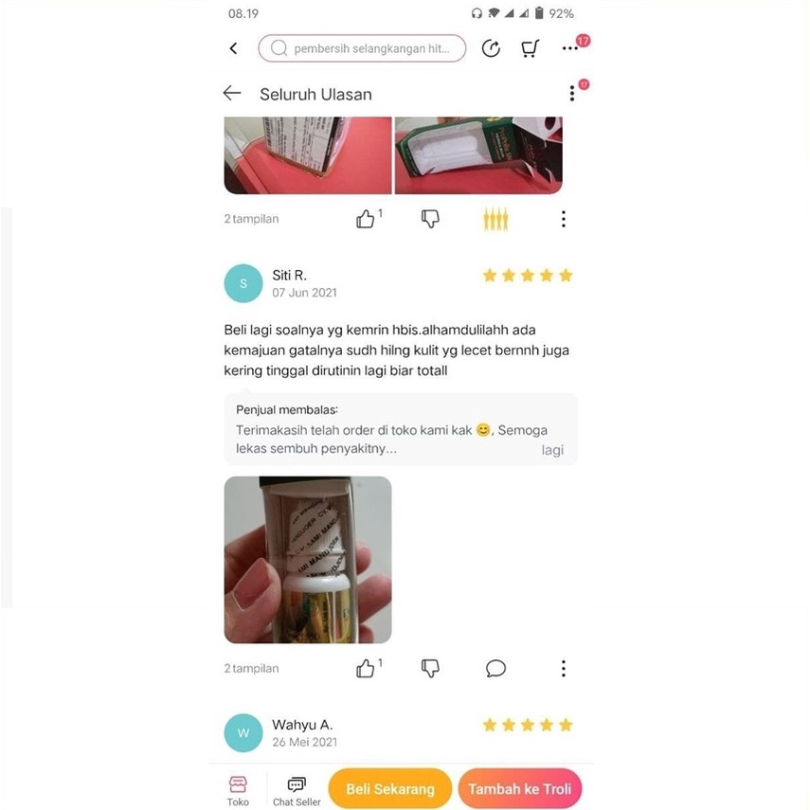The width and height of the screenshot is (810, 810).
Task: Tap the yellow icon on first review
Action: coord(495,219)
